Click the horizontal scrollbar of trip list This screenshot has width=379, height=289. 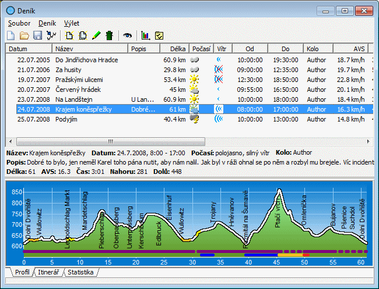pos(175,141)
